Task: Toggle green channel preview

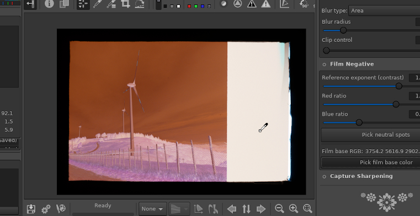Action: click(196, 6)
